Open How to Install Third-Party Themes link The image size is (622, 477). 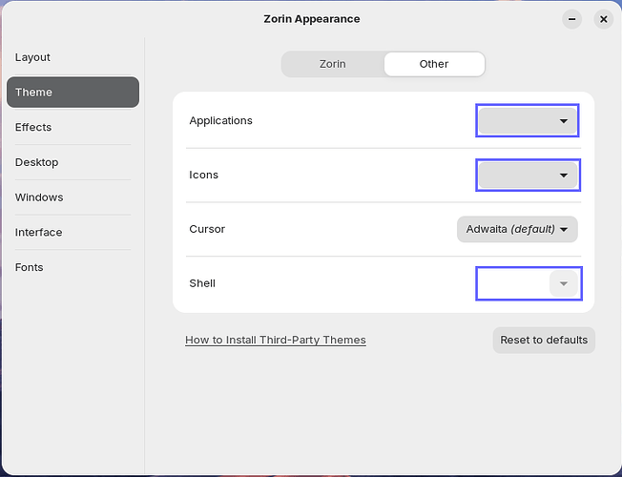[276, 340]
